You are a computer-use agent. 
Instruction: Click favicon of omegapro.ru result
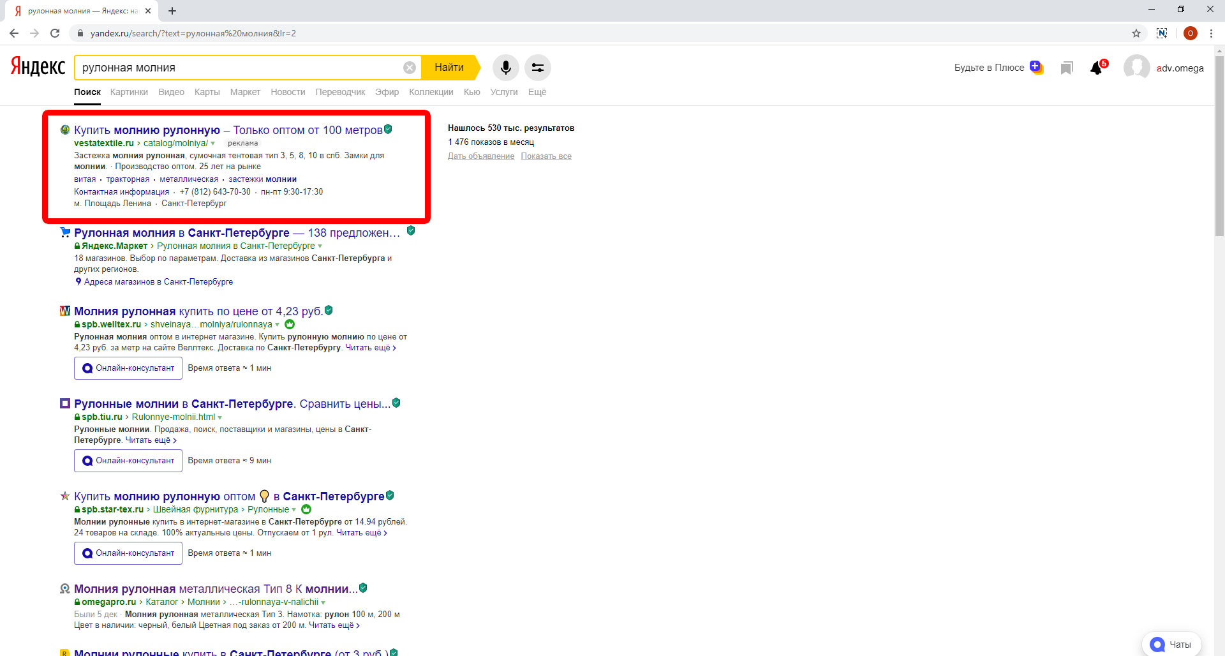point(65,588)
